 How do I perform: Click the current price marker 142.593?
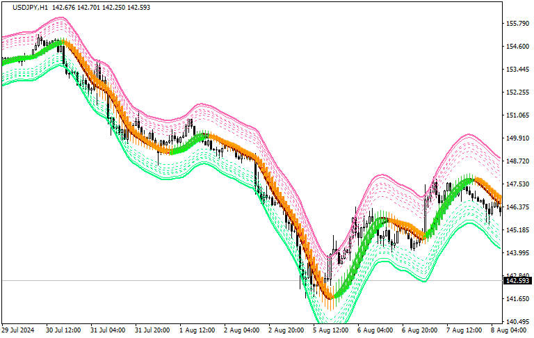(x=517, y=281)
